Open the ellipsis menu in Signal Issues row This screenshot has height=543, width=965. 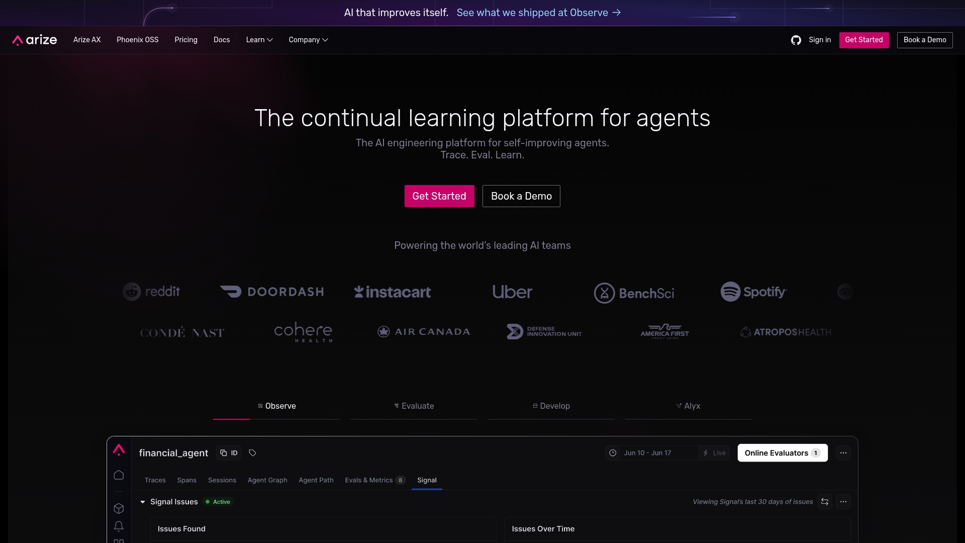[843, 502]
